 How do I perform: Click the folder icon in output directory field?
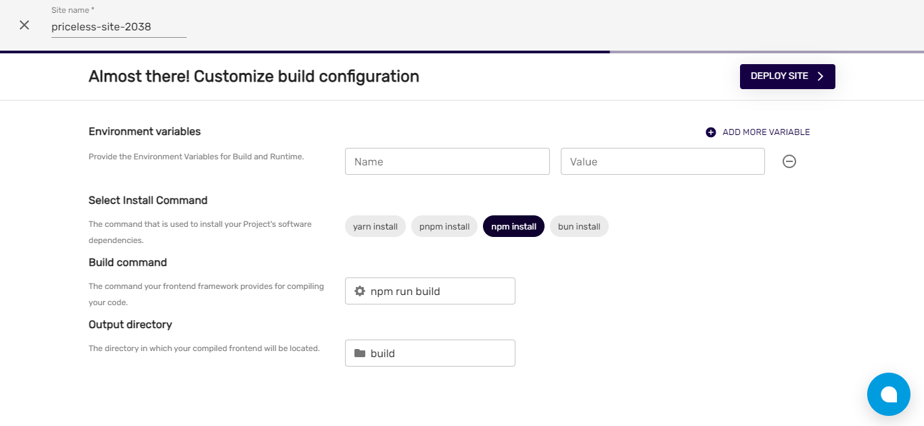coord(360,353)
